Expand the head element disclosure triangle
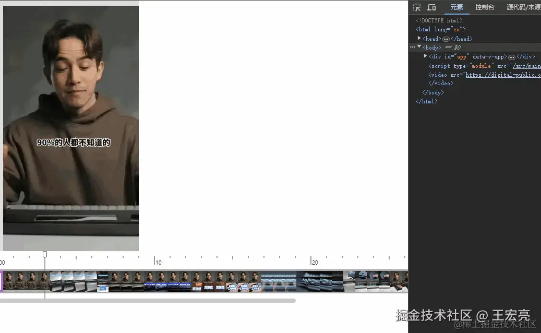The image size is (541, 333). [419, 38]
